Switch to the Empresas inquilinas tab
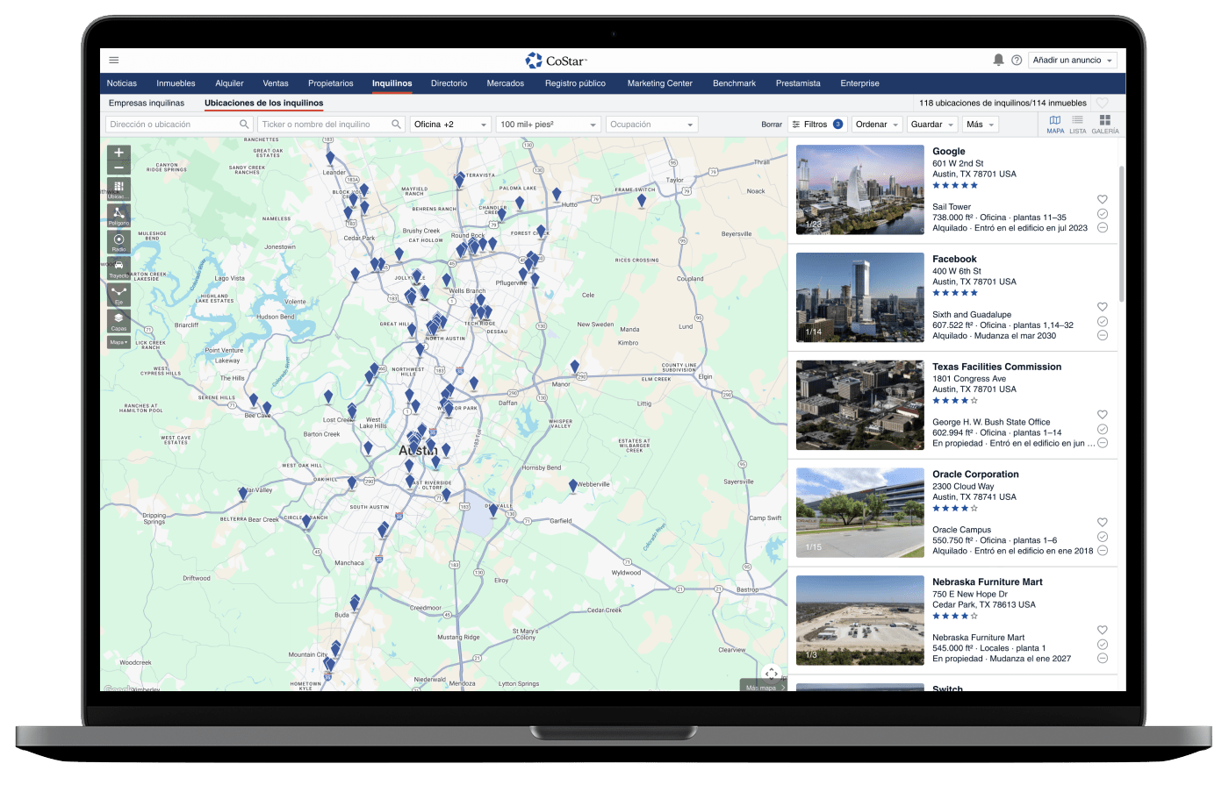Screen dimensions: 1229x785 tap(147, 103)
